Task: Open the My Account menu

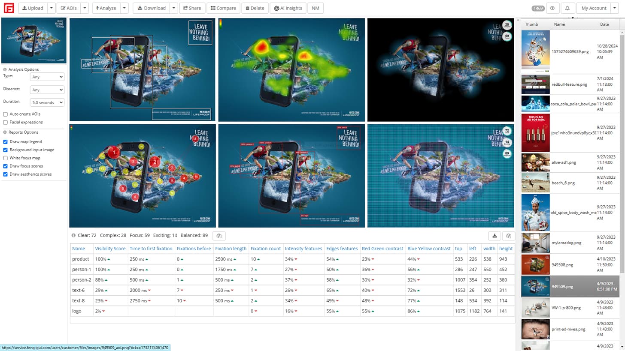Action: [x=594, y=8]
